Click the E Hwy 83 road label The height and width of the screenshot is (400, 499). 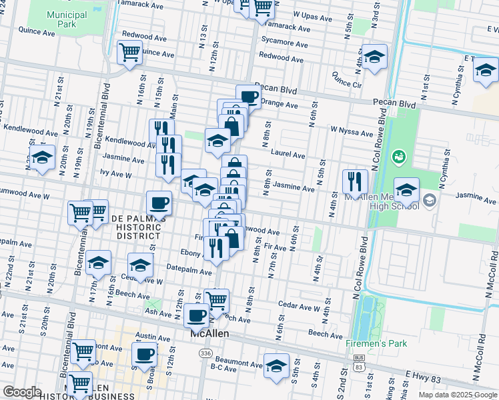click(423, 377)
